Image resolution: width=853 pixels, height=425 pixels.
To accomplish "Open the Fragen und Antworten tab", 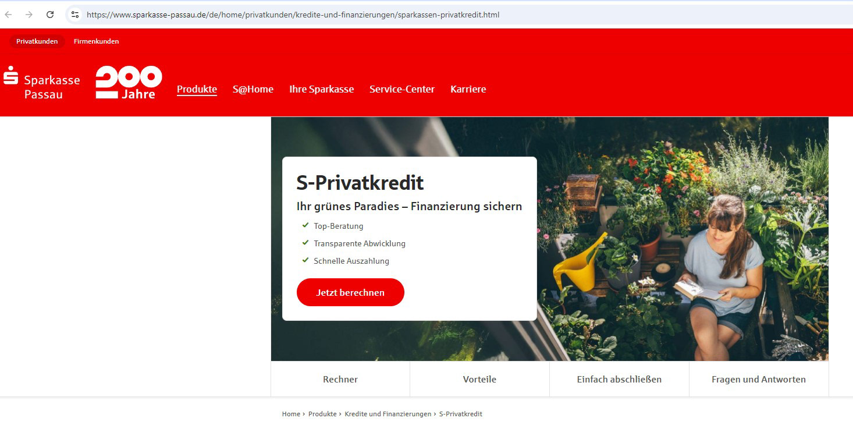I will 759,379.
